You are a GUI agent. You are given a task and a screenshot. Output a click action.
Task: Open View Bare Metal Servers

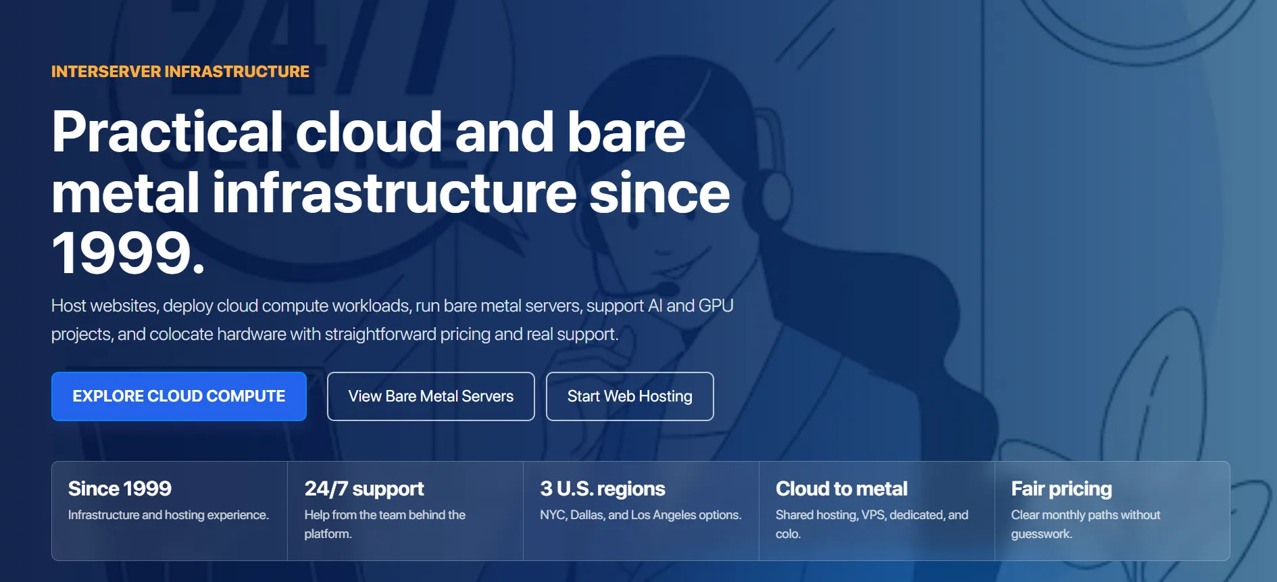point(431,396)
